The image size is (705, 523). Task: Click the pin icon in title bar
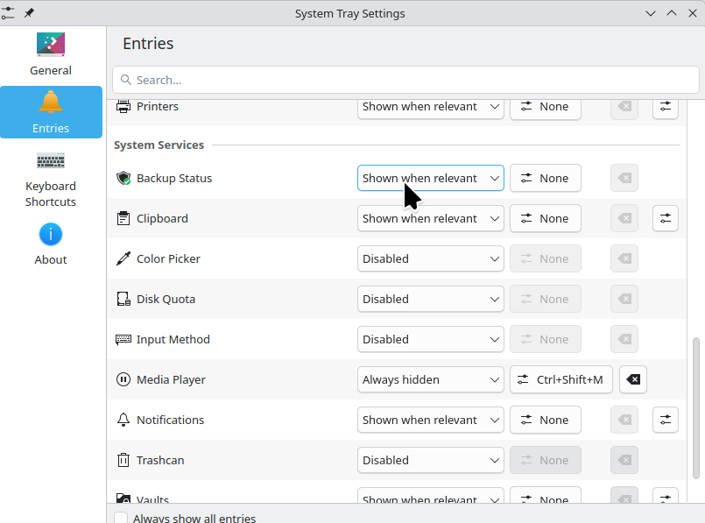click(x=29, y=13)
